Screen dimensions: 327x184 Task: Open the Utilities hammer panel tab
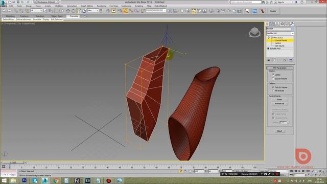pyautogui.click(x=292, y=24)
